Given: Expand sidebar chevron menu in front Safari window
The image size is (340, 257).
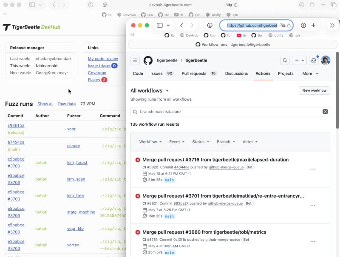Looking at the screenshot, I should click(168, 25).
